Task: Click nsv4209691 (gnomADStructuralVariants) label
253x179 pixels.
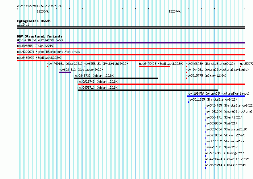Action: (x=49, y=52)
